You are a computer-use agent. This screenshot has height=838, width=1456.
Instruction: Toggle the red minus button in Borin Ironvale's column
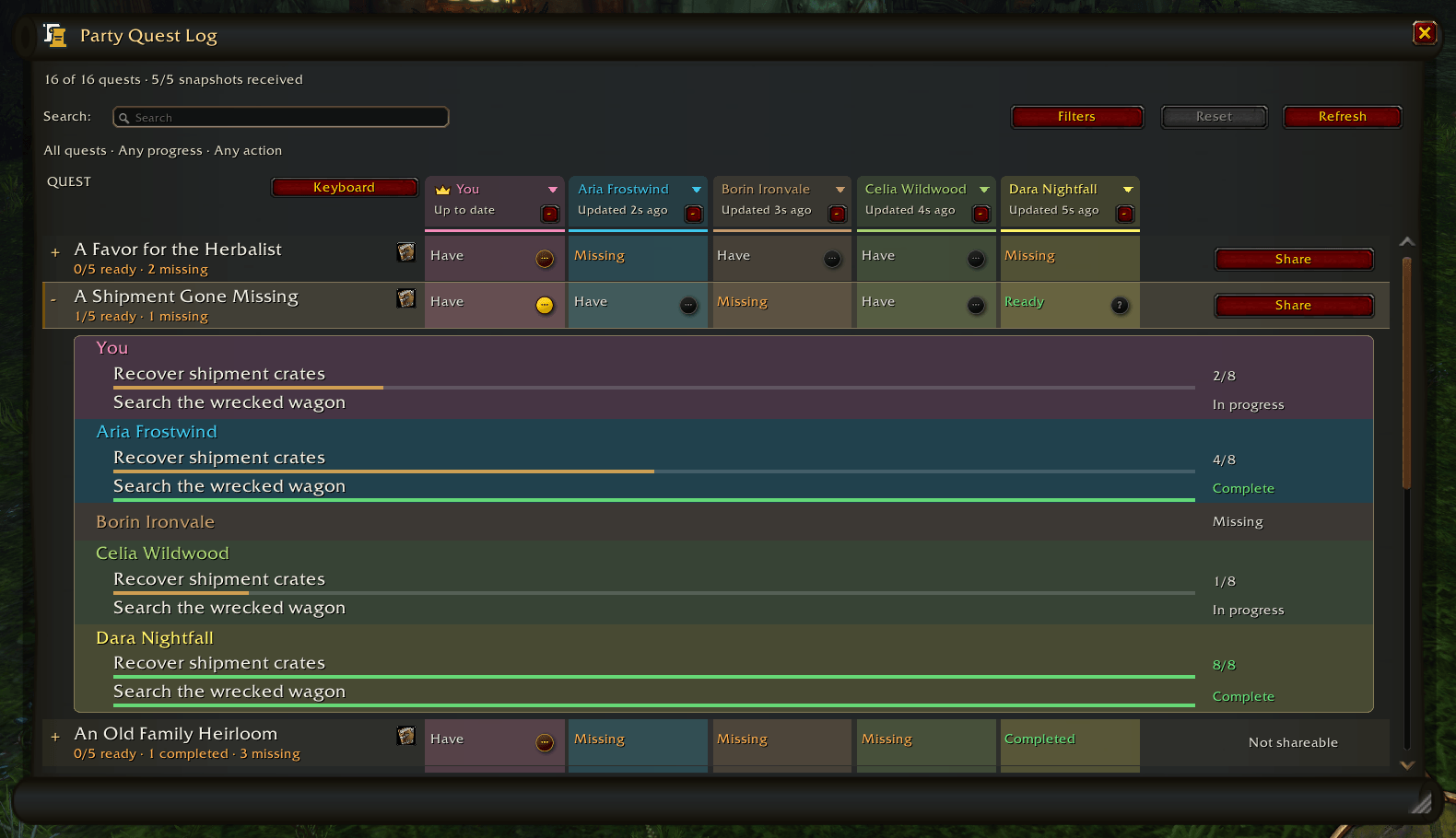[x=838, y=214]
